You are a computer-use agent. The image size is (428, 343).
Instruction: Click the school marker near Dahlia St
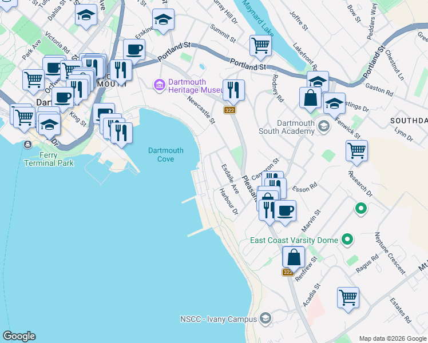[86, 17]
